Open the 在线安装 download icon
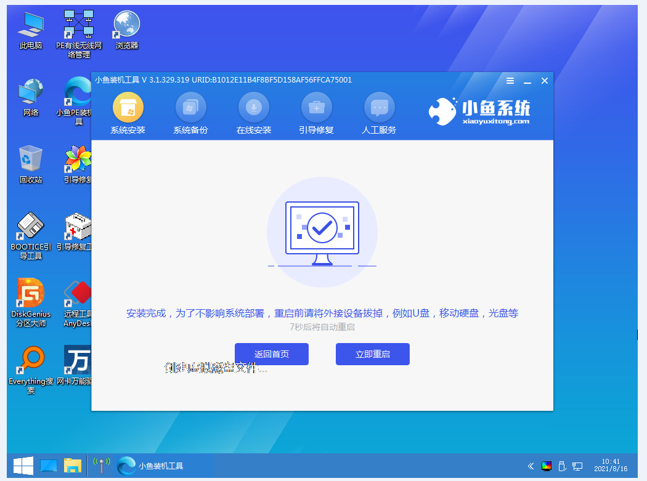Image resolution: width=647 pixels, height=481 pixels. (x=253, y=108)
